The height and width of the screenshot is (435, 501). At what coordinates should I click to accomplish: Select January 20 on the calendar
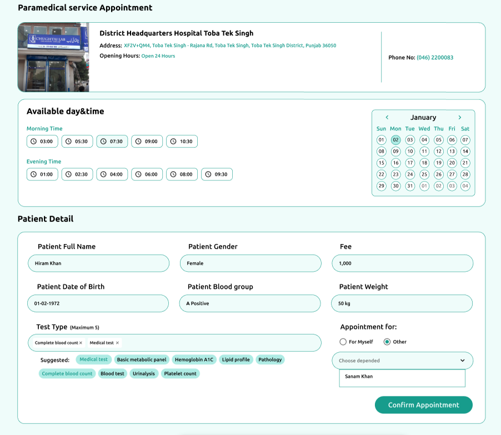[x=452, y=163]
